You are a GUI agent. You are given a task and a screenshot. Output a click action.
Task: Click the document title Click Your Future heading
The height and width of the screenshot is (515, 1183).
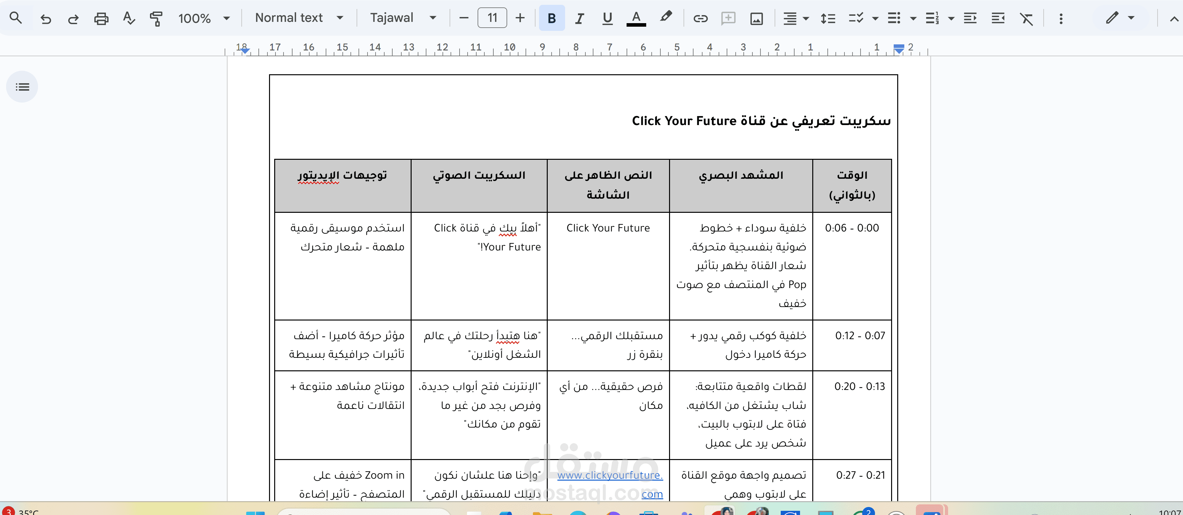pyautogui.click(x=761, y=121)
